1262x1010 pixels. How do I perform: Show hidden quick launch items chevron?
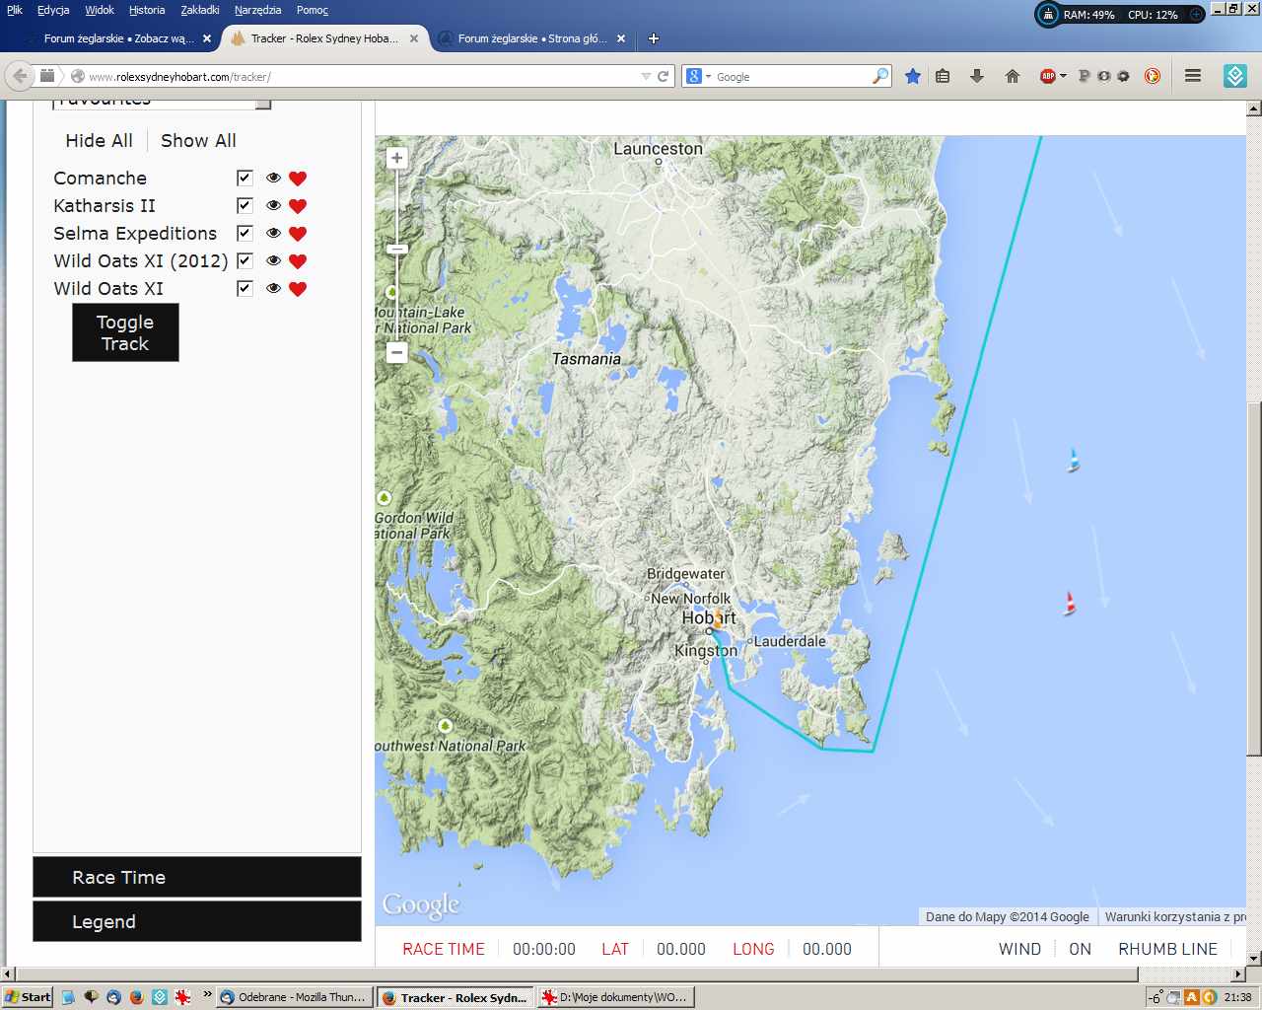[207, 994]
